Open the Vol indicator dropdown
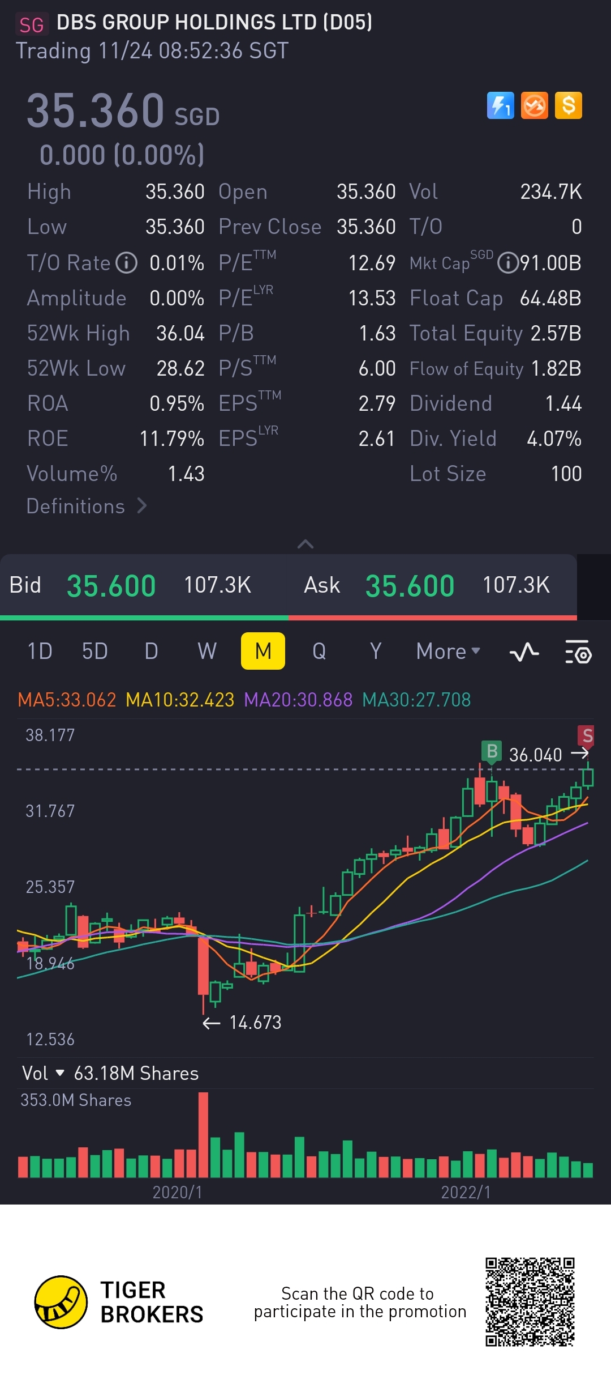Image resolution: width=611 pixels, height=1400 pixels. click(x=43, y=1073)
